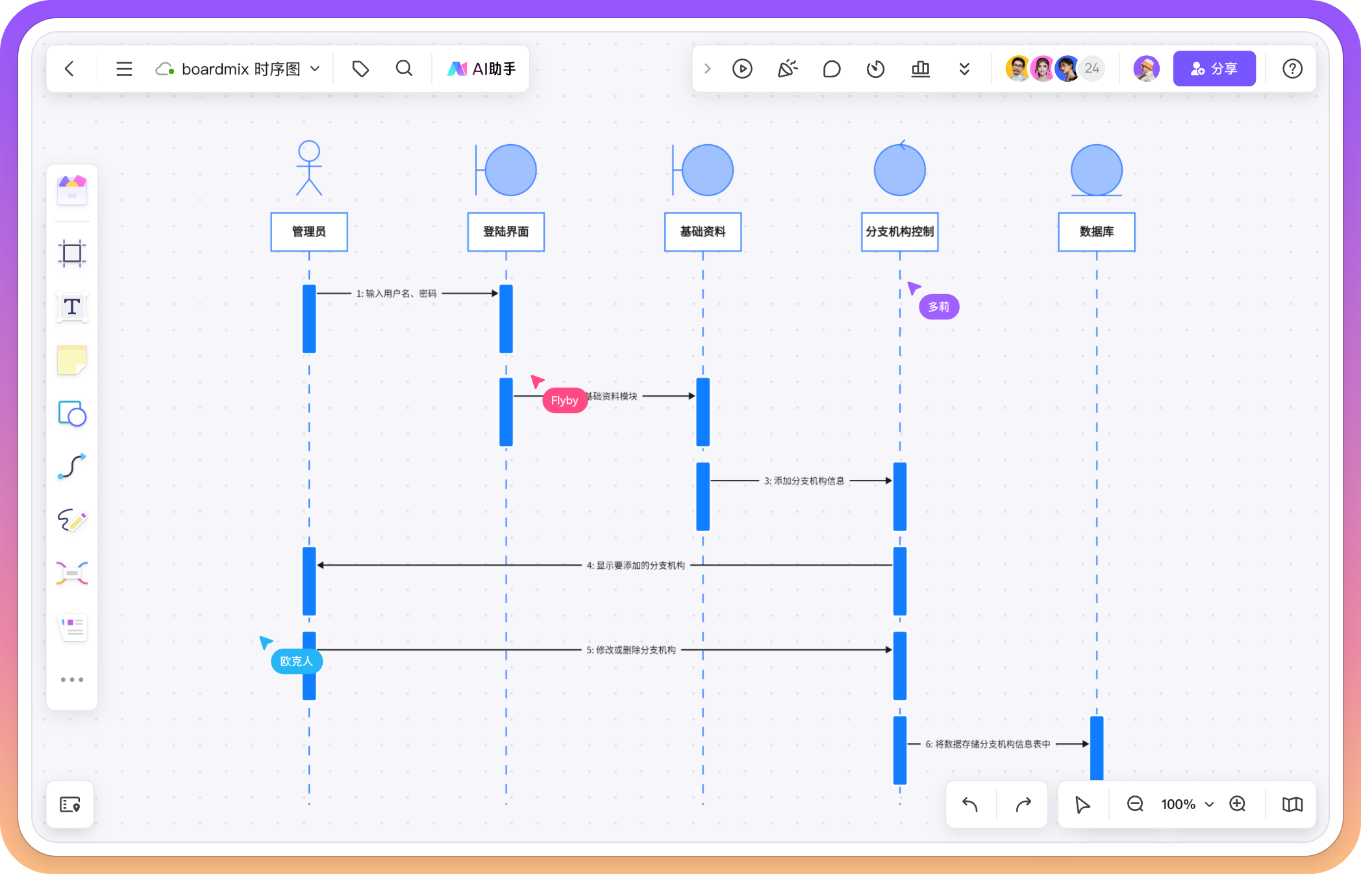Image resolution: width=1361 pixels, height=874 pixels.
Task: Open the hamburger main menu
Action: (124, 69)
